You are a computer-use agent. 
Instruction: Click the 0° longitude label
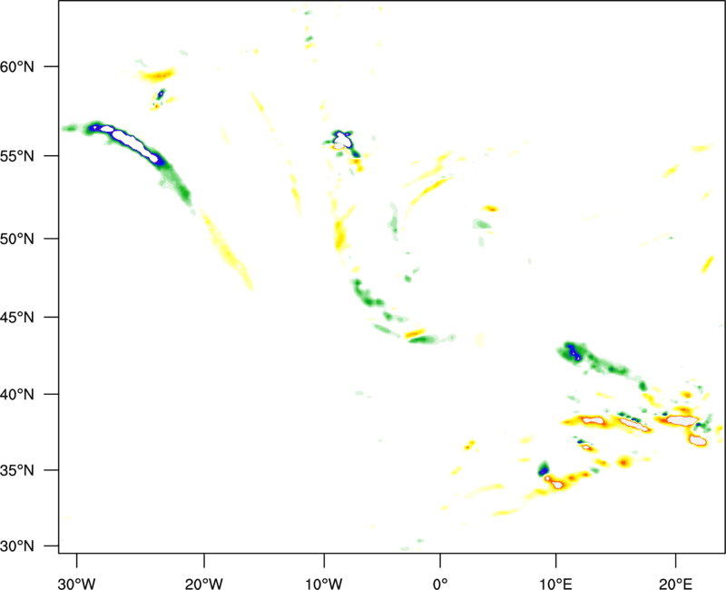click(440, 584)
